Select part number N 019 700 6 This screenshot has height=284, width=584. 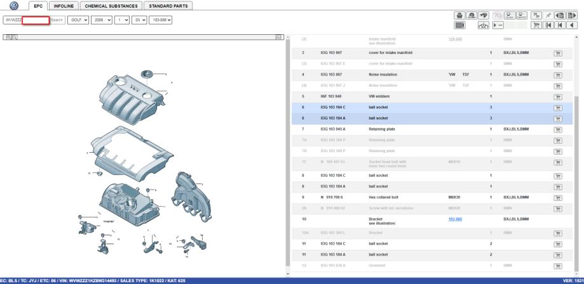click(332, 197)
